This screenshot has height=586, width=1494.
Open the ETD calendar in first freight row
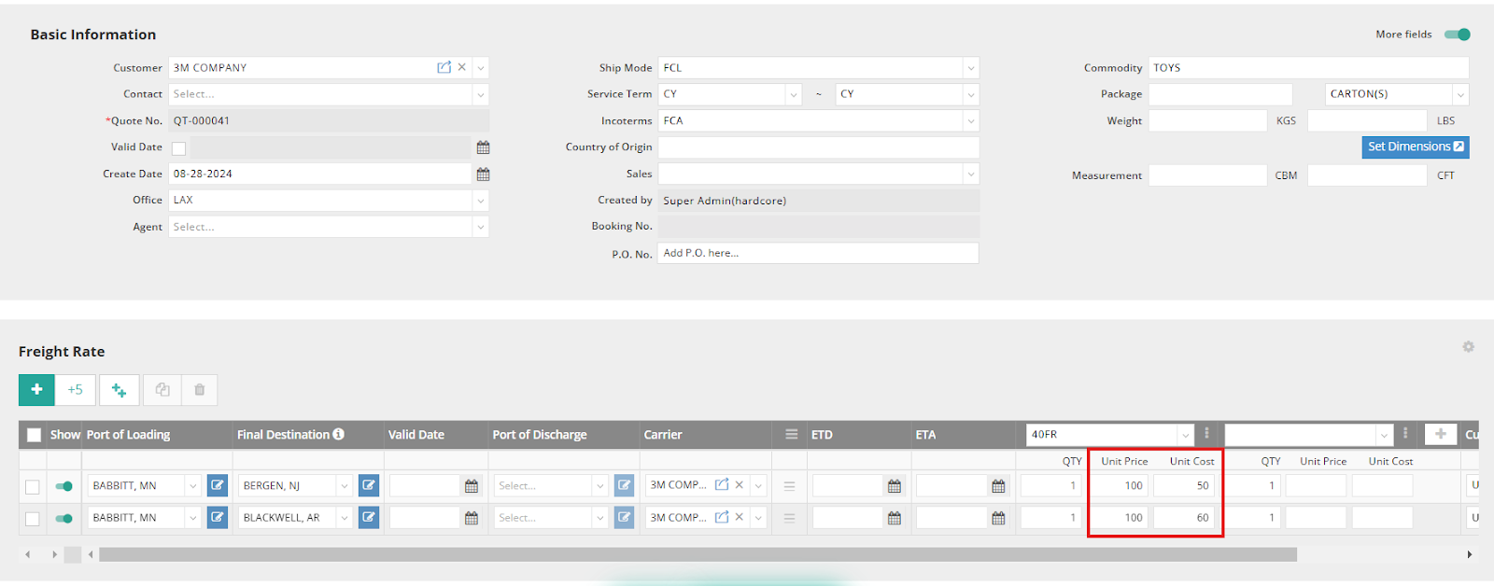click(895, 486)
